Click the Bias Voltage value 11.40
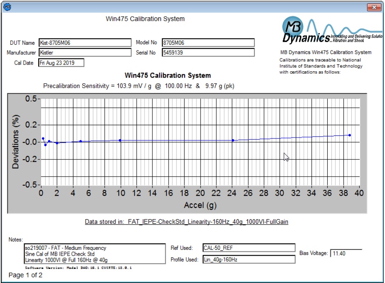The image size is (385, 283). pos(346,254)
